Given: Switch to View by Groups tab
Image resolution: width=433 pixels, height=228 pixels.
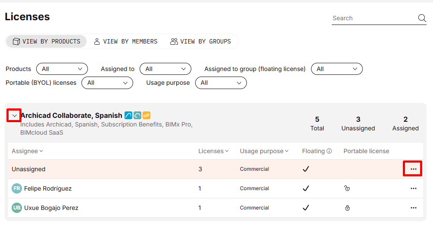Looking at the screenshot, I should point(200,41).
